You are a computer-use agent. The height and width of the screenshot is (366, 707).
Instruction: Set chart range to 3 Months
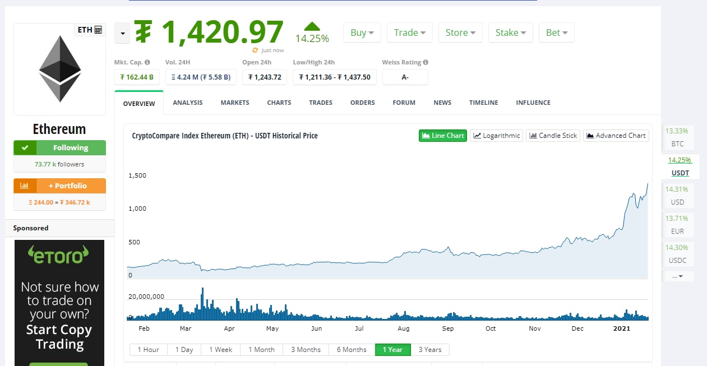(306, 350)
